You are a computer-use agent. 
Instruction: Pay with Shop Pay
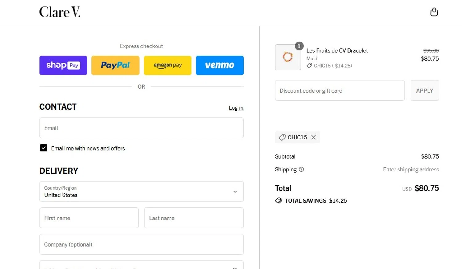(63, 65)
